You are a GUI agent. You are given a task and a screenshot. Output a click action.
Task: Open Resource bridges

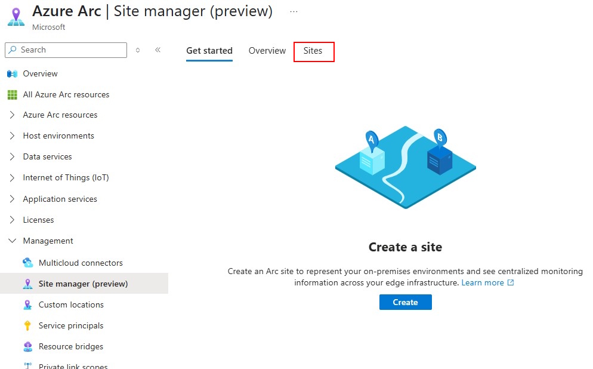(71, 346)
